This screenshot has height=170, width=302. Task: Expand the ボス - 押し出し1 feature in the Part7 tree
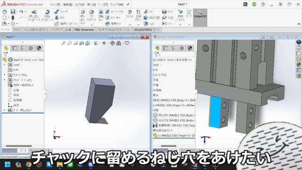click(x=5, y=110)
